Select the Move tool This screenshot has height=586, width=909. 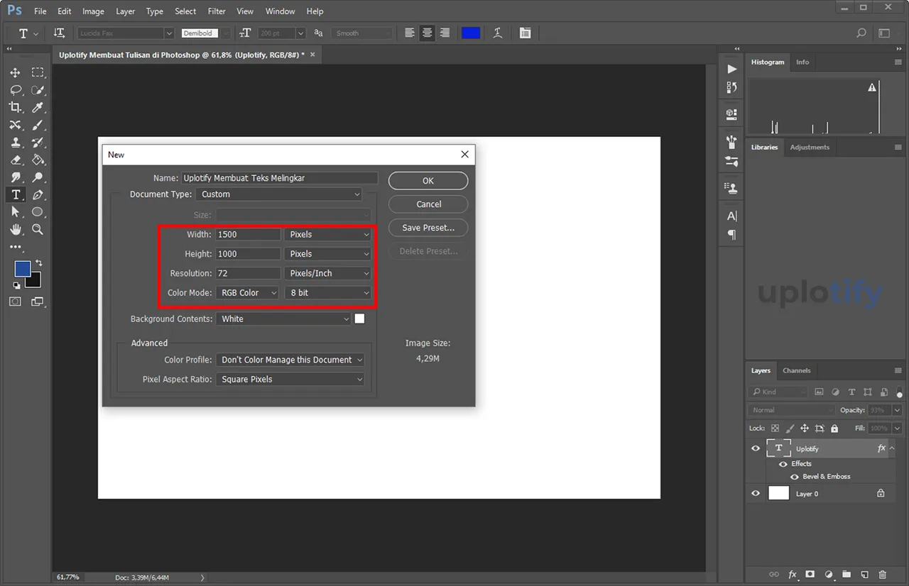[x=15, y=72]
